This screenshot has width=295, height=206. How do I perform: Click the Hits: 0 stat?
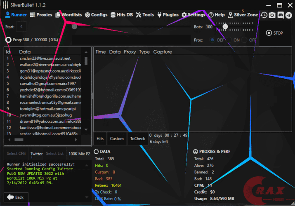coord(101,166)
